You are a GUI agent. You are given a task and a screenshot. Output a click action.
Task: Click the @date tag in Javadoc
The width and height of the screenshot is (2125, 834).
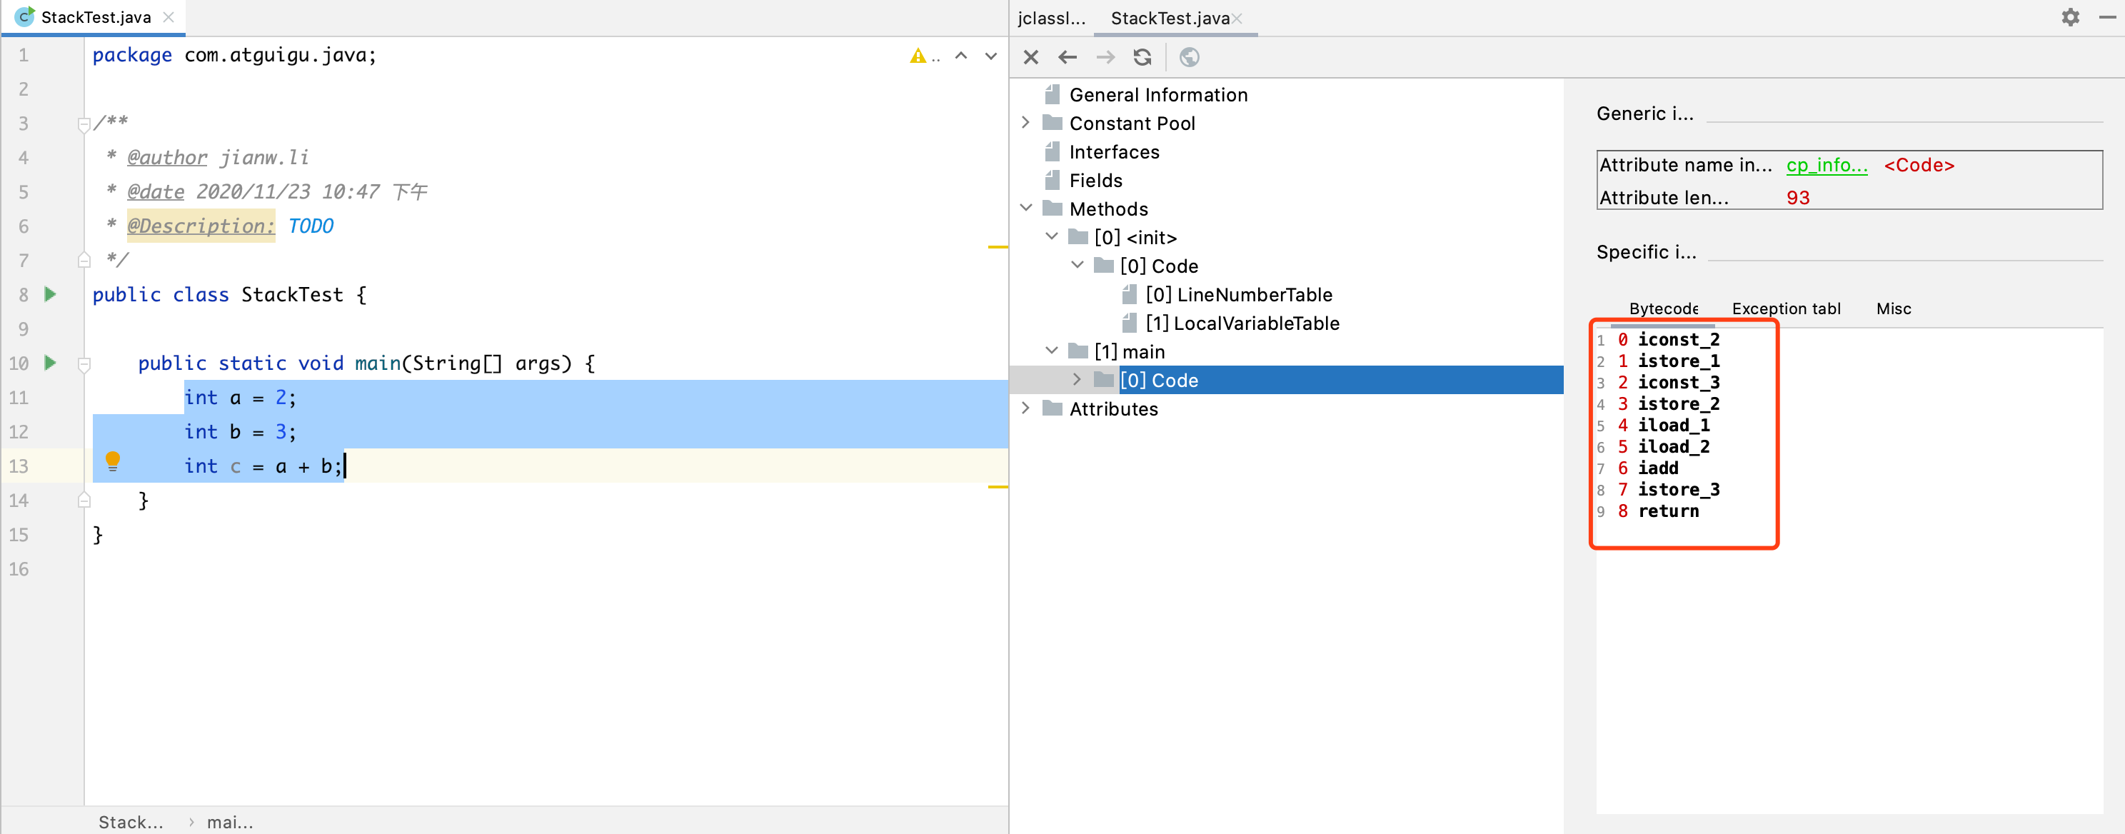(155, 191)
